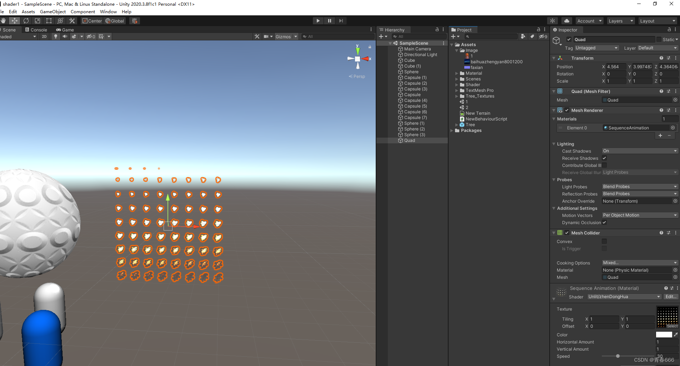The image size is (680, 366).
Task: Click the Play button
Action: [318, 21]
